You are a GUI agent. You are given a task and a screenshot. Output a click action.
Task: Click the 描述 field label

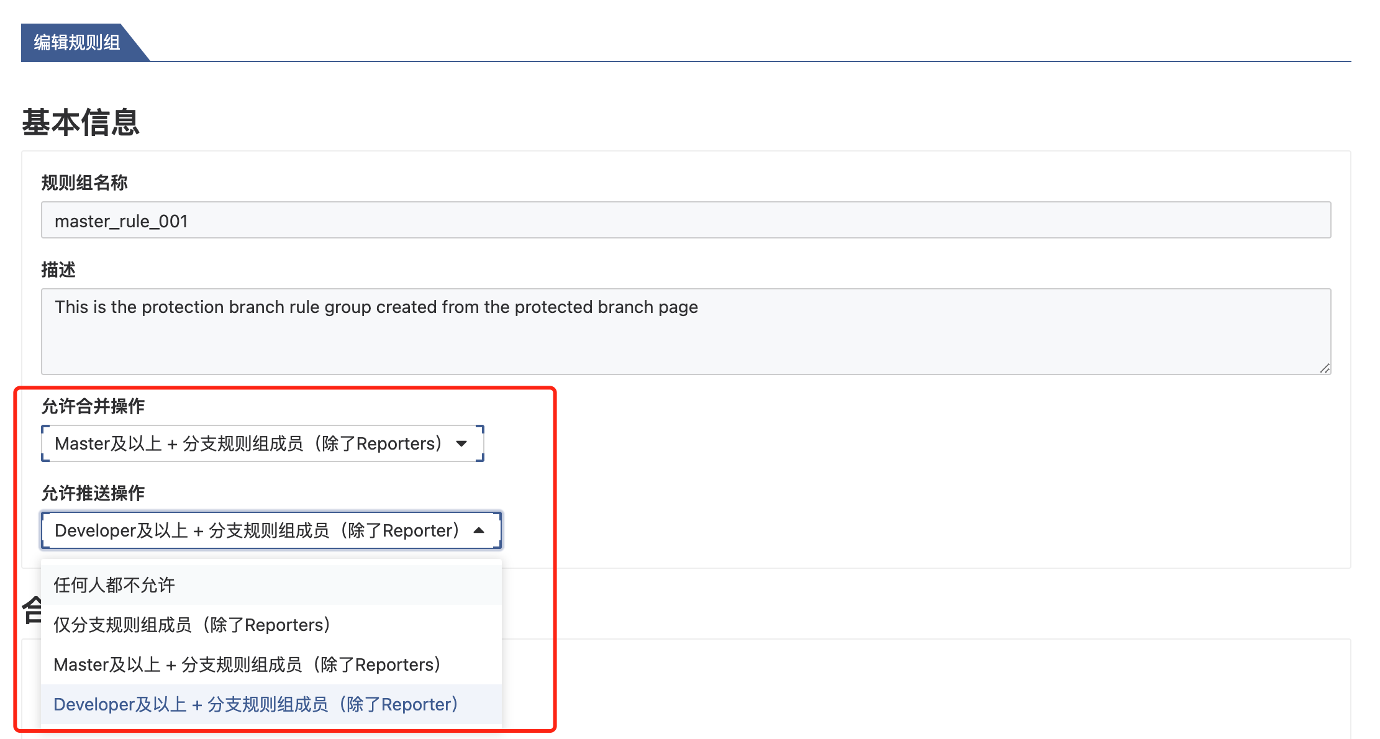click(58, 270)
